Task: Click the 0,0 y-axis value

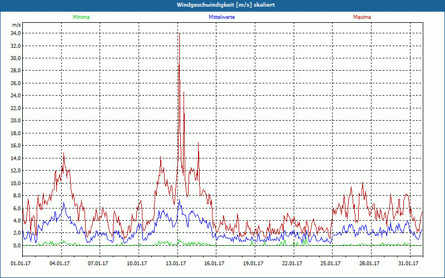Action: (x=17, y=245)
